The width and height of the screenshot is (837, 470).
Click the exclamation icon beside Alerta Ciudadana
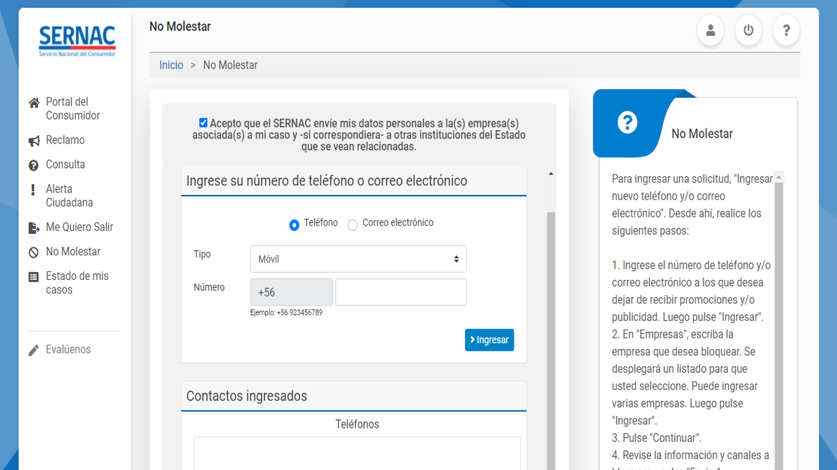pyautogui.click(x=33, y=190)
